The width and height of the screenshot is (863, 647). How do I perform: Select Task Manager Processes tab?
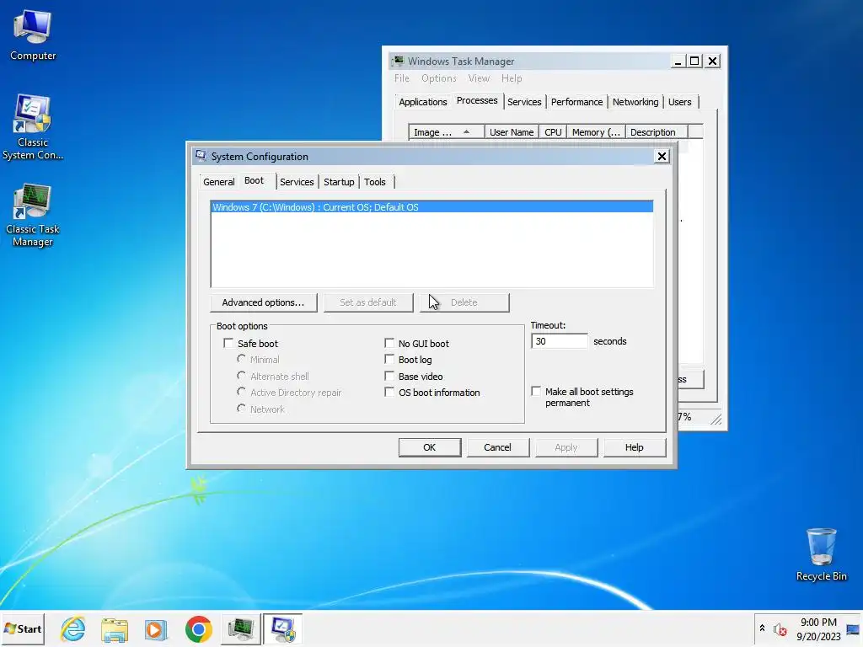tap(477, 101)
